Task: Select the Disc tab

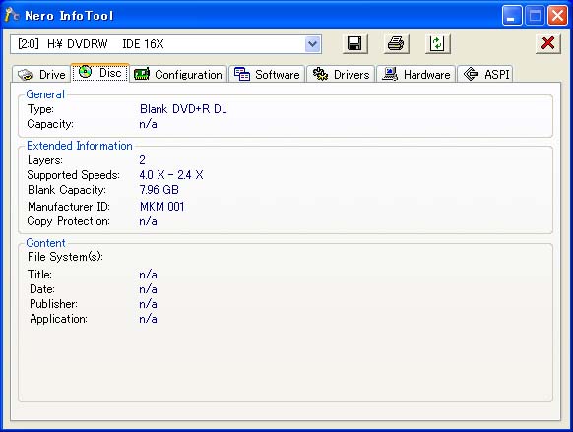Action: tap(99, 72)
